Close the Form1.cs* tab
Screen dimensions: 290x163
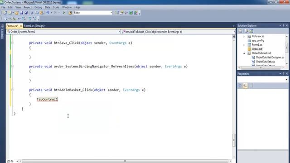click(21, 26)
